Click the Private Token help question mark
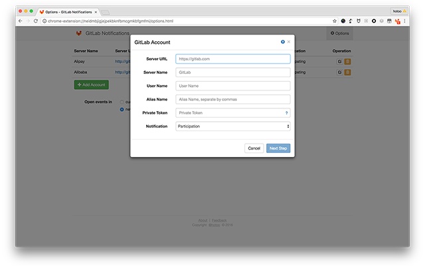425x266 pixels. (286, 113)
